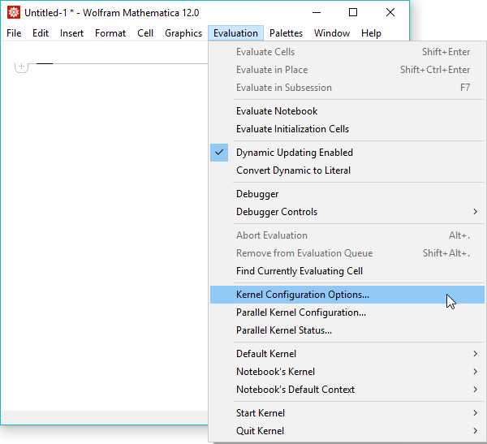The height and width of the screenshot is (444, 487).
Task: Click the Evaluate in Place entry
Action: 347,70
